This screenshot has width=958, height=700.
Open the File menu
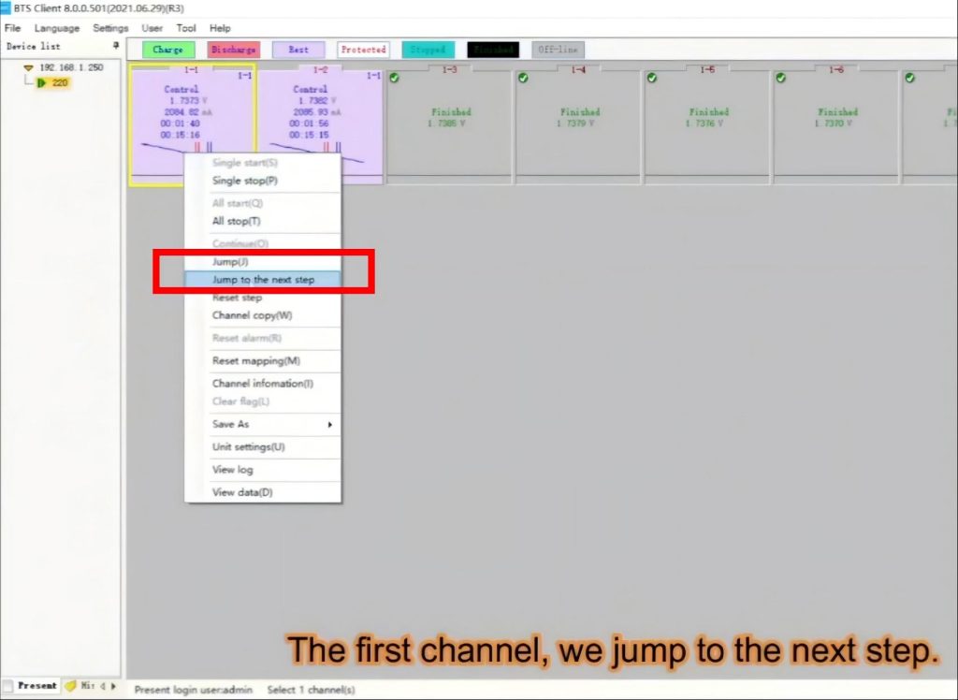tap(12, 28)
